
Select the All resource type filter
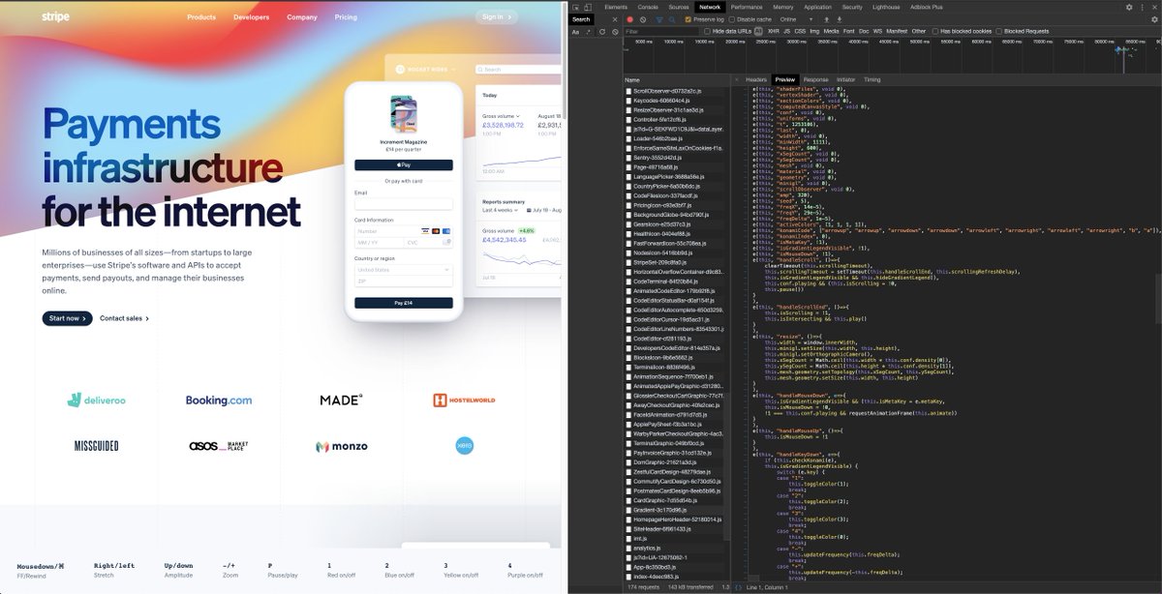pyautogui.click(x=758, y=31)
